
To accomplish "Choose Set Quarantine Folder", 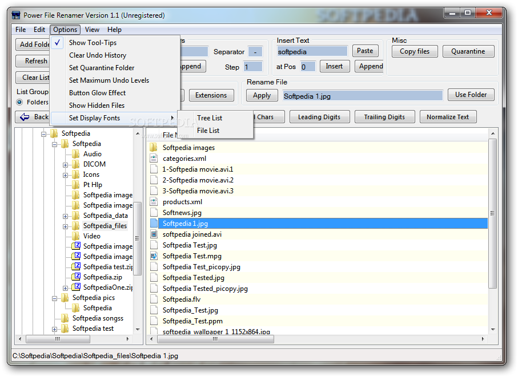I will (114, 68).
